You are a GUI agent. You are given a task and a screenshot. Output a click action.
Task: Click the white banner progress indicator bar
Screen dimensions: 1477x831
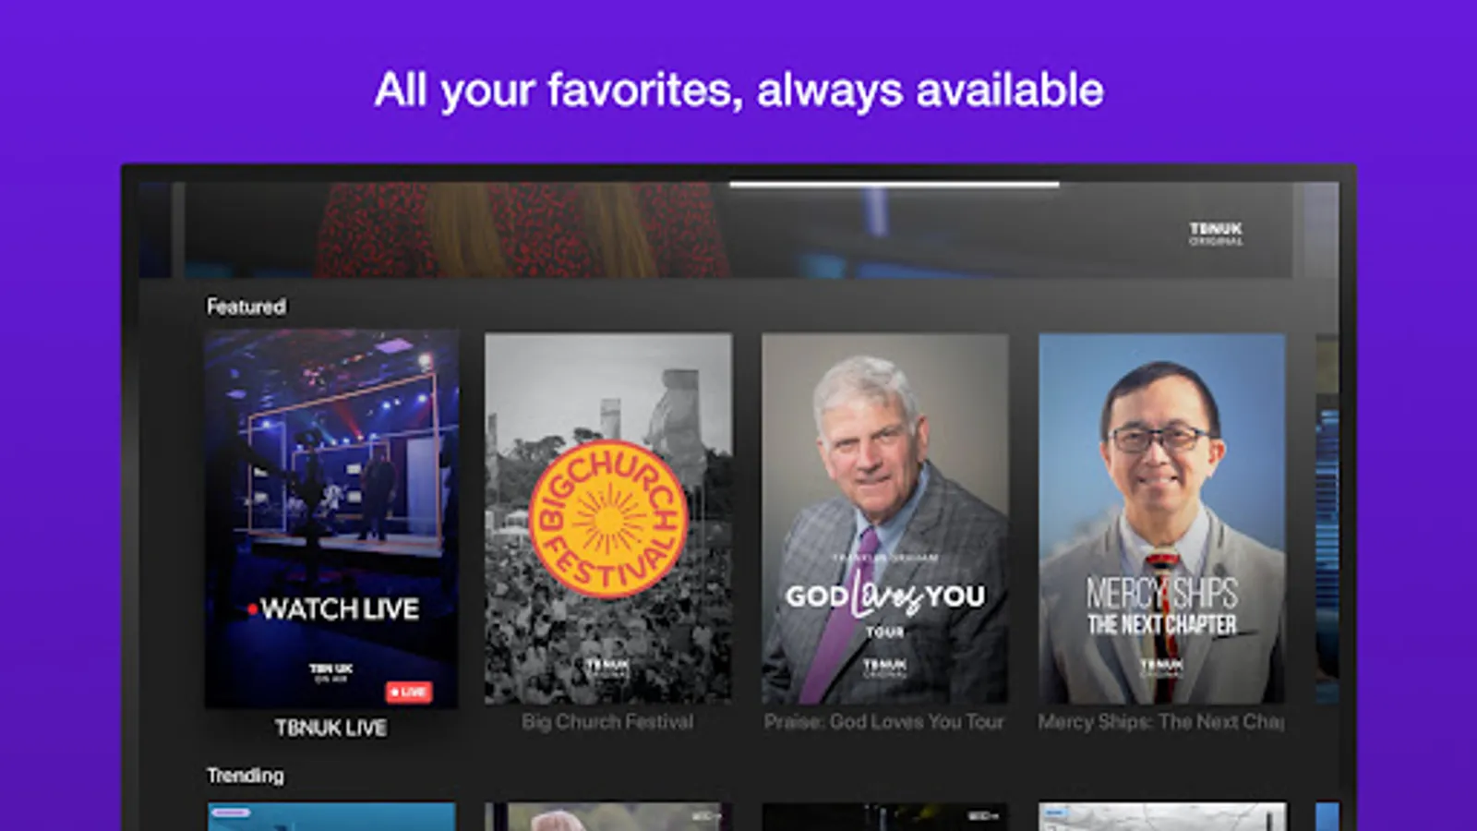pos(894,185)
